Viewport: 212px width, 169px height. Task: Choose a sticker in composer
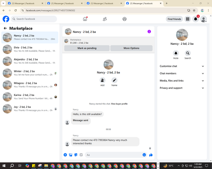pos(76,155)
